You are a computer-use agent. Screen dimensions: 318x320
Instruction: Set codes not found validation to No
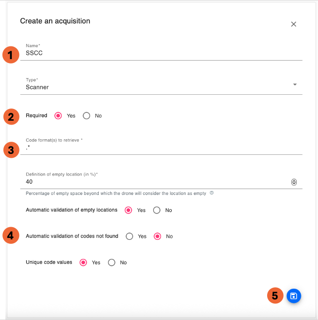158,236
